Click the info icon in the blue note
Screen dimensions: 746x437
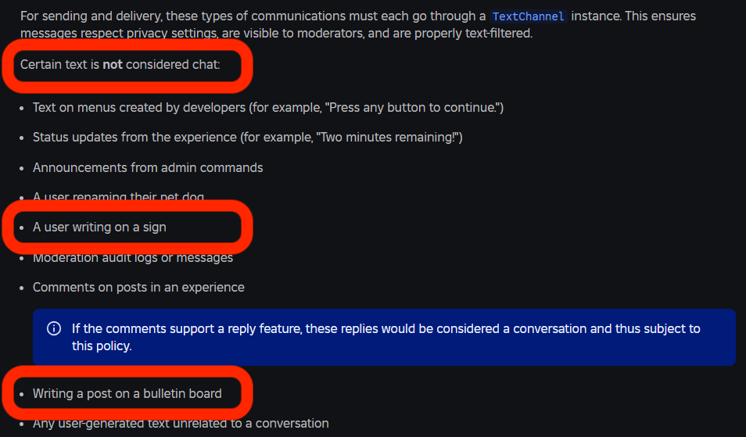pos(54,328)
